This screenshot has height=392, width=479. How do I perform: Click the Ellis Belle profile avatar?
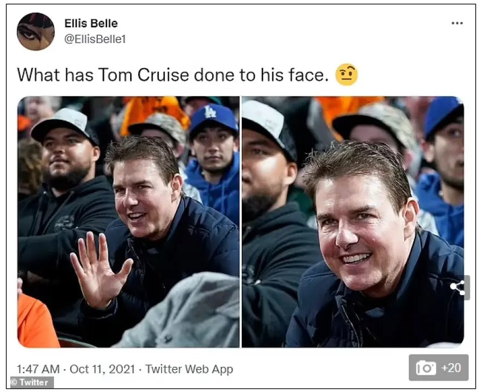[36, 32]
